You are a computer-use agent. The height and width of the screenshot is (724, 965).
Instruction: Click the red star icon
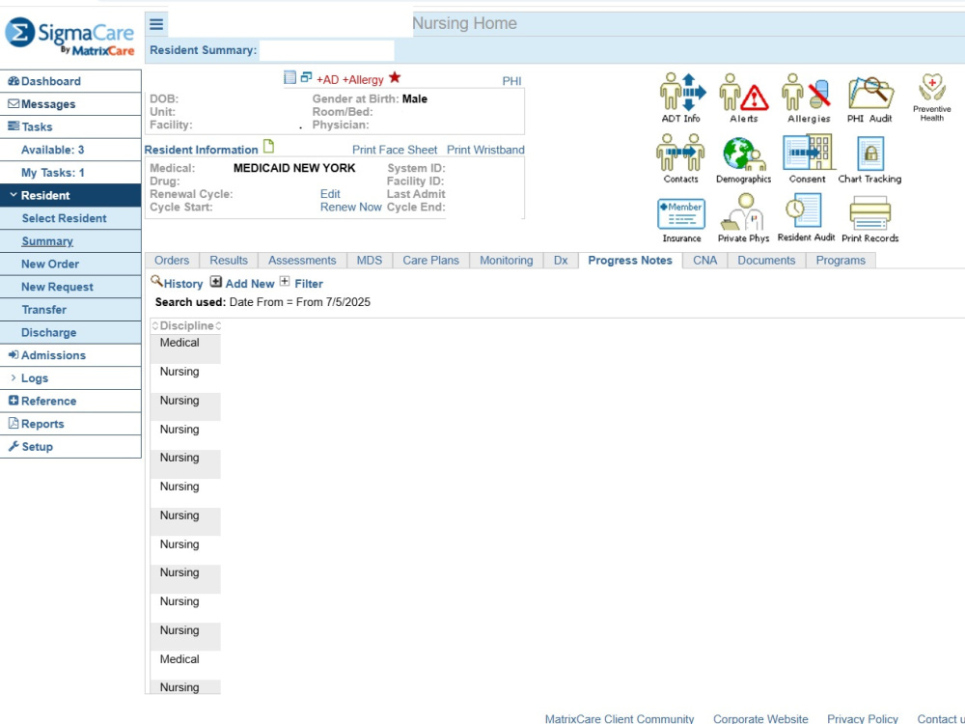click(395, 77)
